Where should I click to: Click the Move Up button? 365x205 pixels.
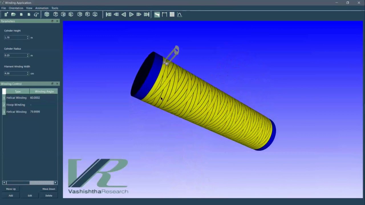(x=11, y=189)
